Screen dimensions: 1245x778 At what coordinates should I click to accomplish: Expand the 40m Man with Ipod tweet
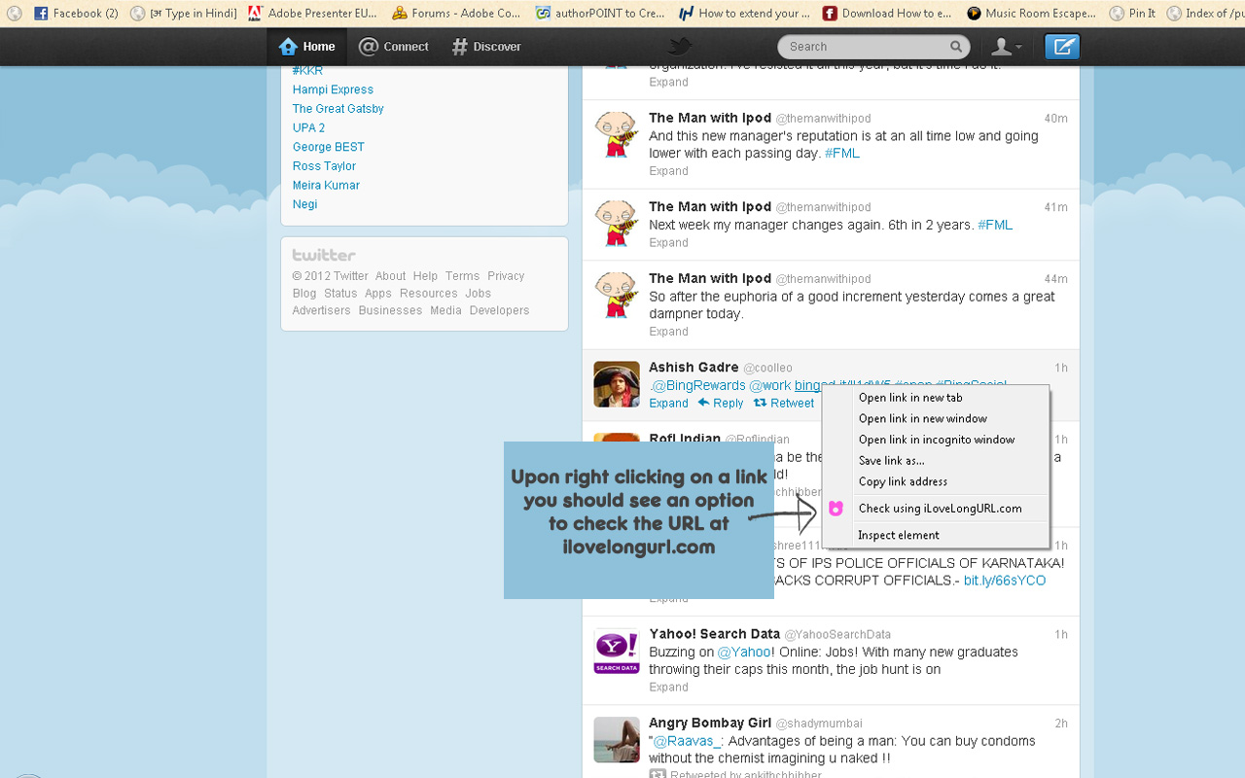point(668,171)
